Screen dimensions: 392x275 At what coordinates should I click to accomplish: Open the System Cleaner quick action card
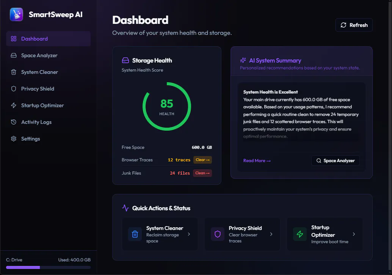pos(160,234)
